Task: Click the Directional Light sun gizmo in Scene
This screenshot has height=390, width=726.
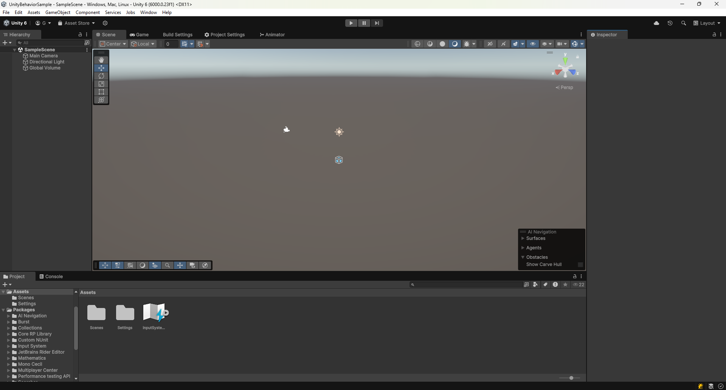Action: pyautogui.click(x=339, y=132)
